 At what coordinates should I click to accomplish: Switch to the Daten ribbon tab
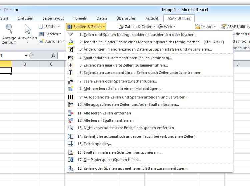(x=102, y=18)
